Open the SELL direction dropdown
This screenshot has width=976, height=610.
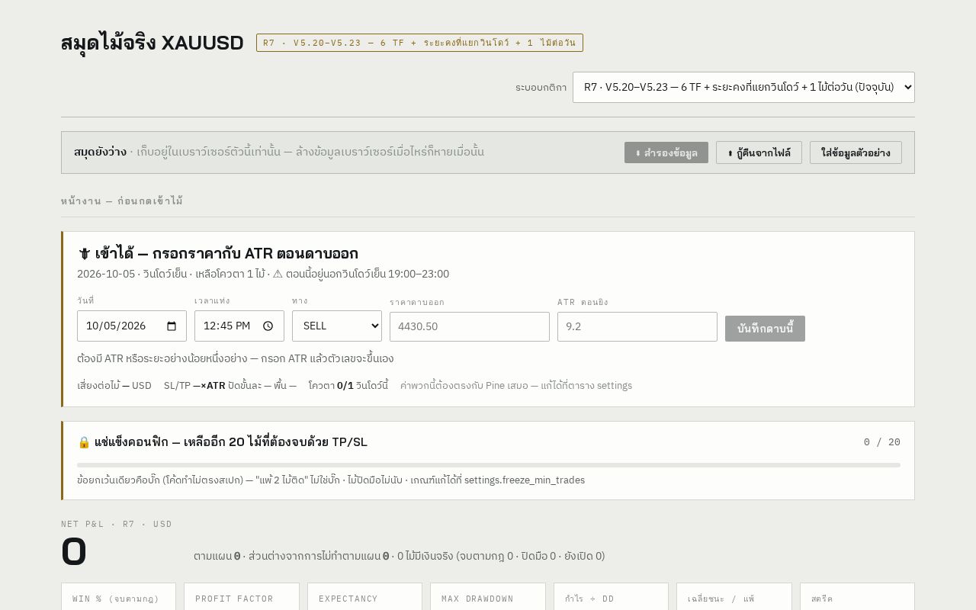[337, 326]
